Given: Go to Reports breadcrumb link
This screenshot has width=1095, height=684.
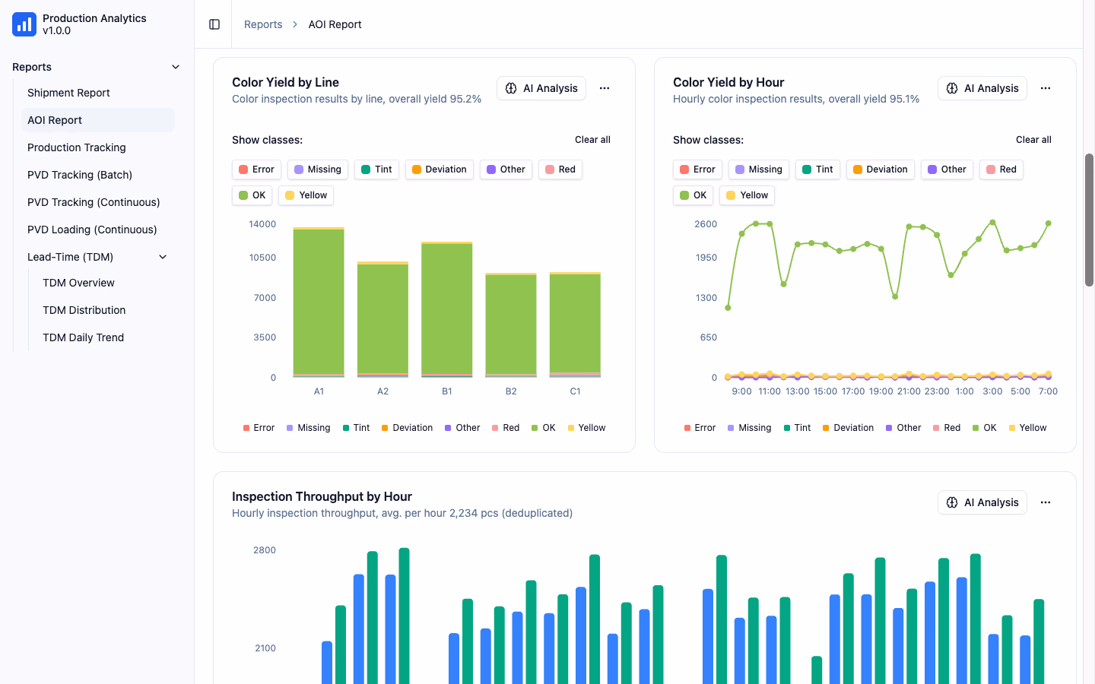Looking at the screenshot, I should tap(263, 24).
